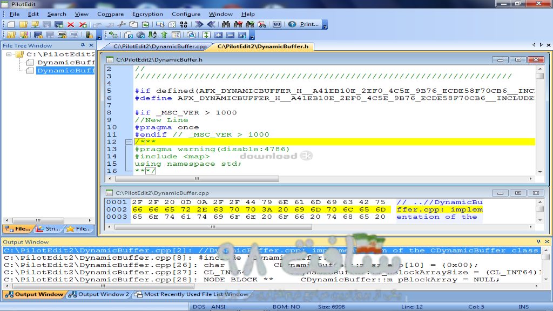553x311 pixels.
Task: Click the single red X close file icon
Action: (71, 24)
